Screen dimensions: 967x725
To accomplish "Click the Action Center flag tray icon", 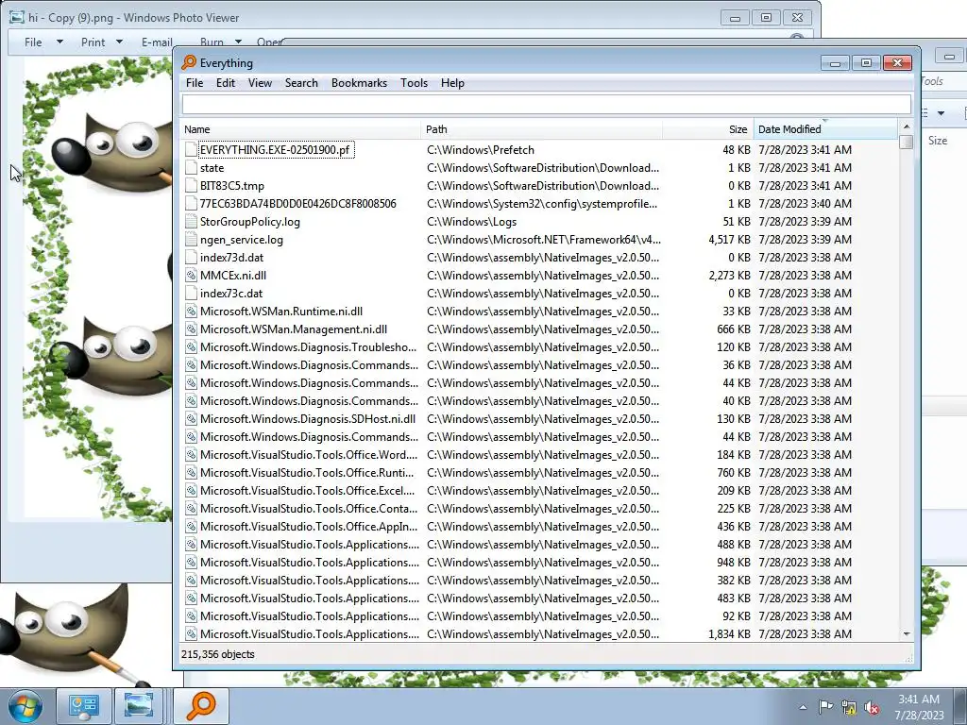I will click(x=825, y=707).
